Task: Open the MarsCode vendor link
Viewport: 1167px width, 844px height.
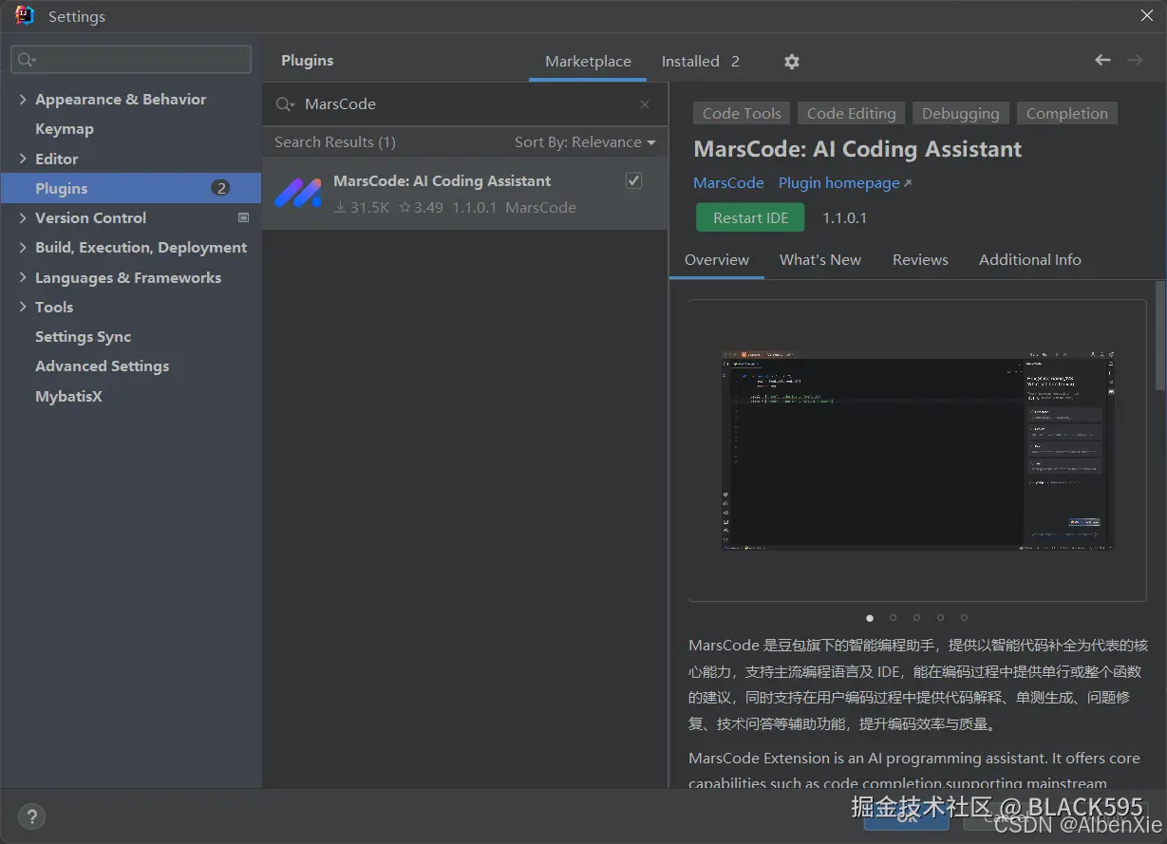Action: pos(728,183)
